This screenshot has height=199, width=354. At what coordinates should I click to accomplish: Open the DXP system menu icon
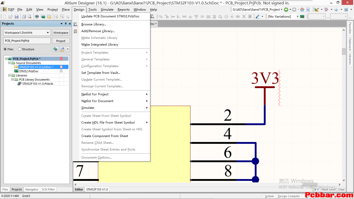[5, 10]
